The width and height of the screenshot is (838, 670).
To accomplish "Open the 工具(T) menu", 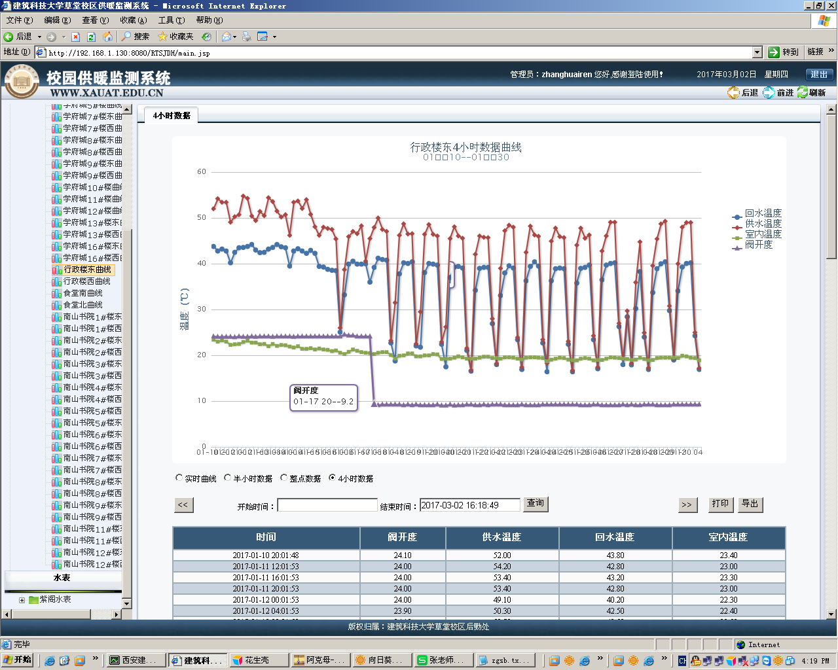I will (x=171, y=20).
